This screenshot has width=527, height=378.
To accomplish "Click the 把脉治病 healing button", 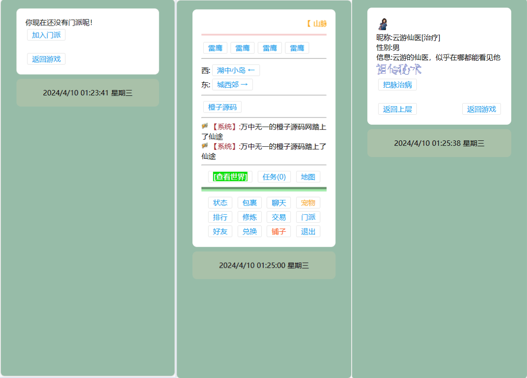I will point(397,85).
